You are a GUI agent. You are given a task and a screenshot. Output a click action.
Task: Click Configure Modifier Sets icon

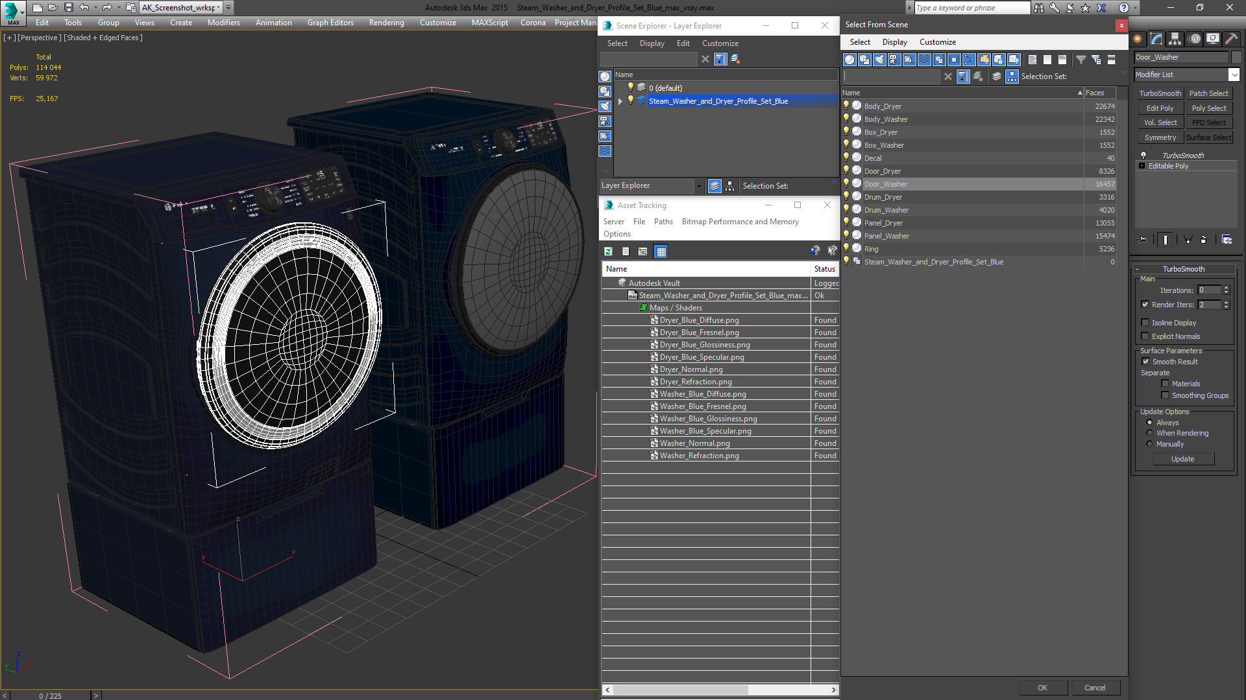coord(1227,240)
